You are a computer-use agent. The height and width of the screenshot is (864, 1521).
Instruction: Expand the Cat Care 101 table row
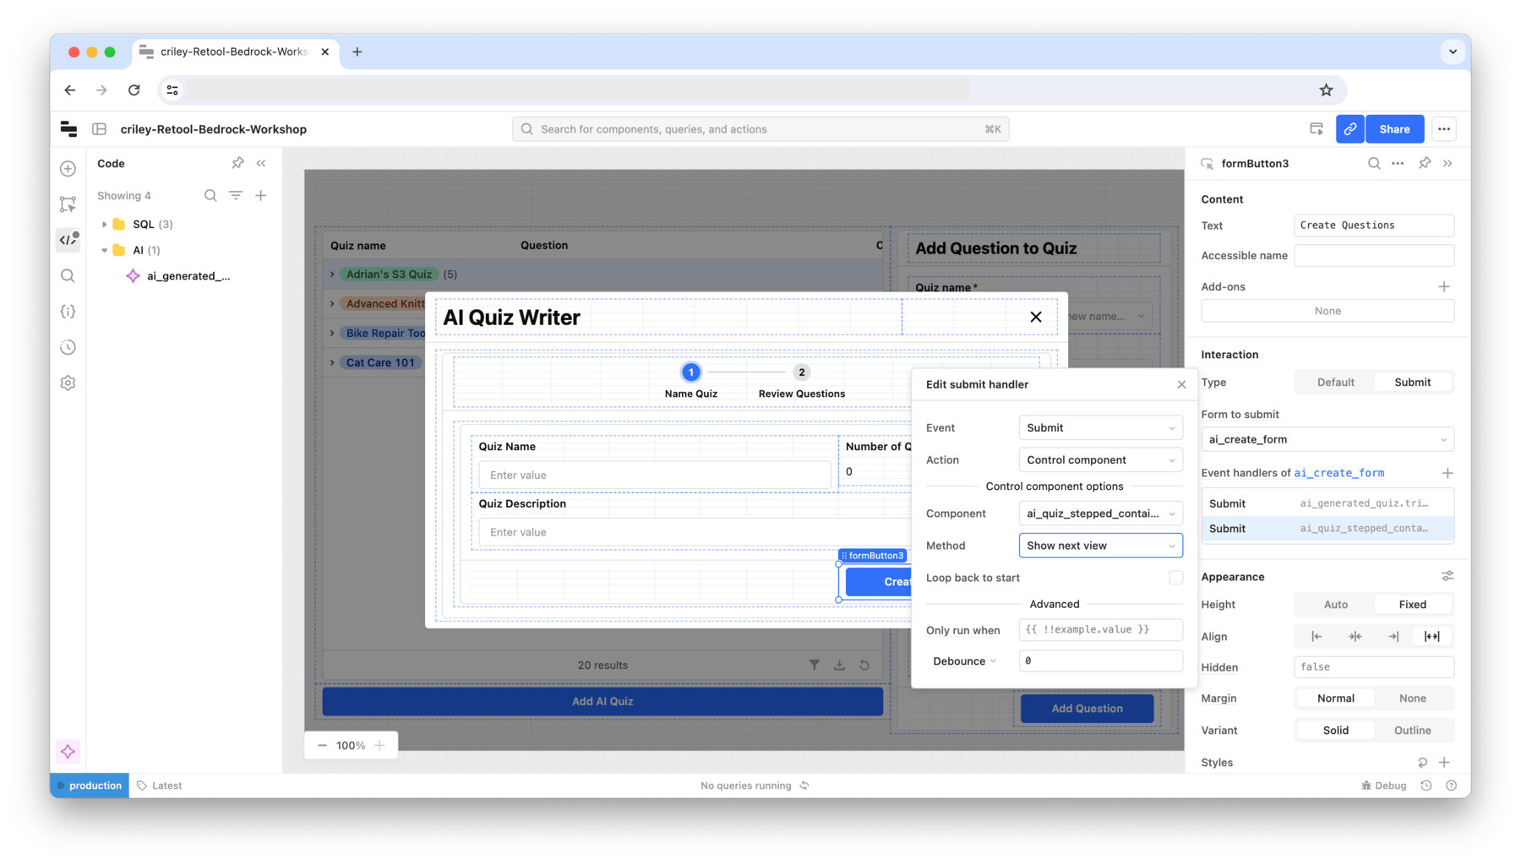(332, 363)
